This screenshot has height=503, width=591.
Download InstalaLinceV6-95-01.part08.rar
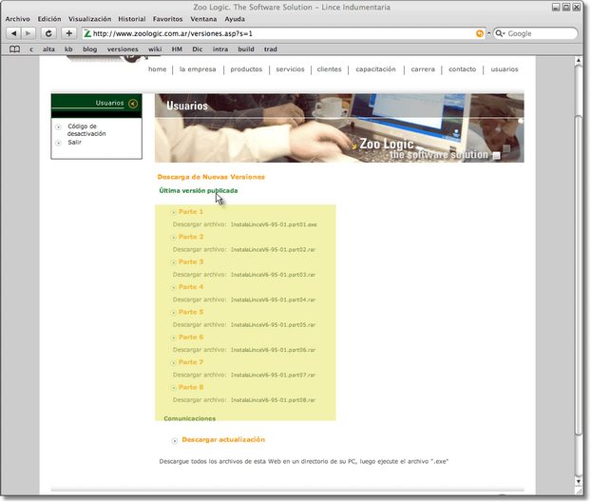point(273,400)
